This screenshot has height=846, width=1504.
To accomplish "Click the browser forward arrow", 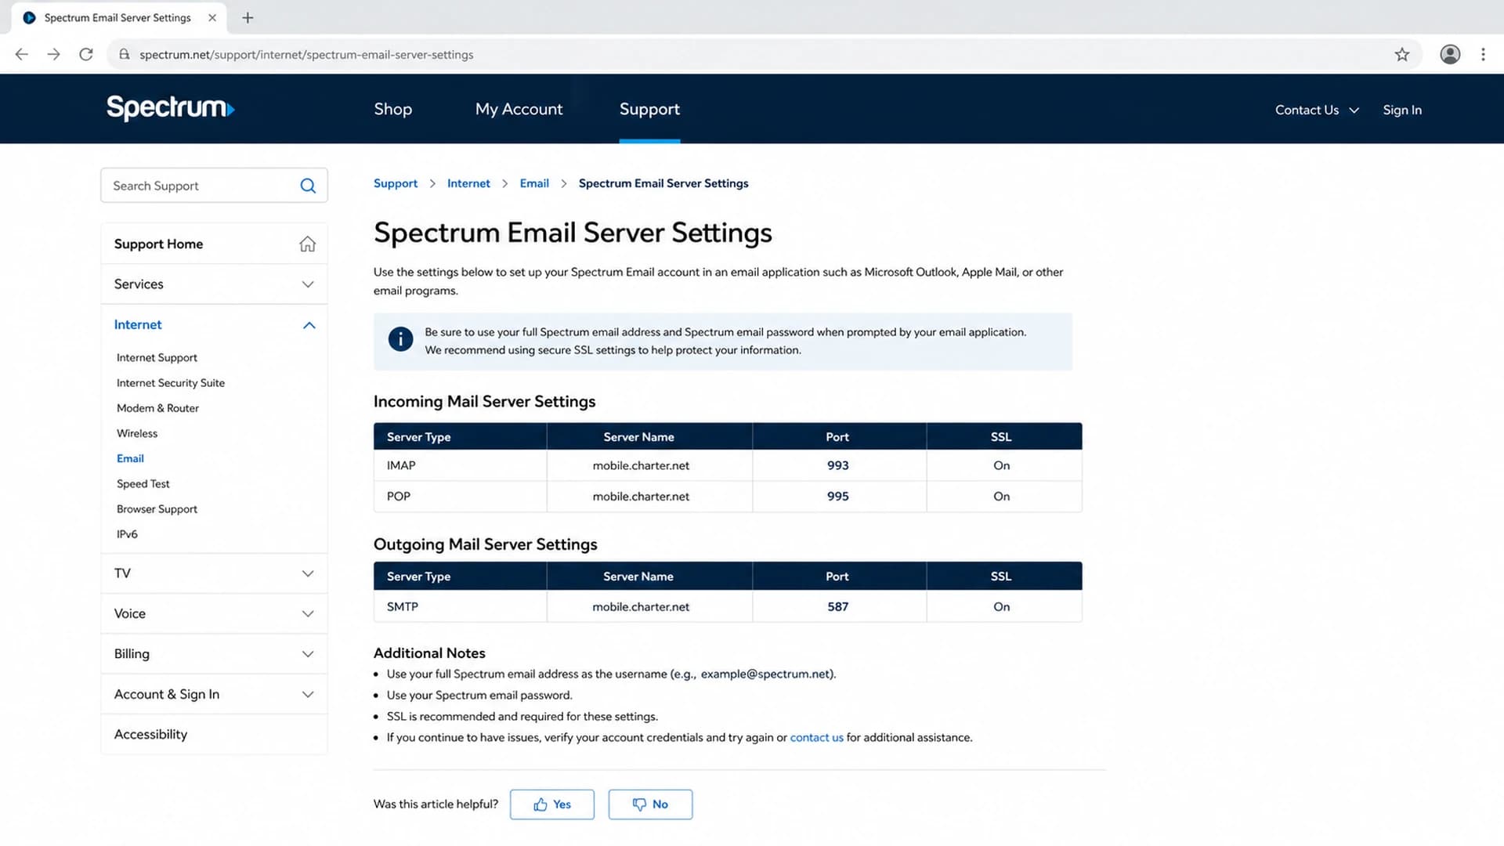I will point(53,54).
